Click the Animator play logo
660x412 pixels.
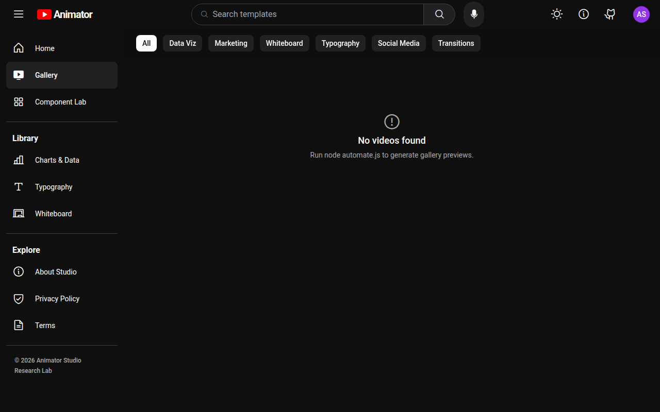[44, 14]
